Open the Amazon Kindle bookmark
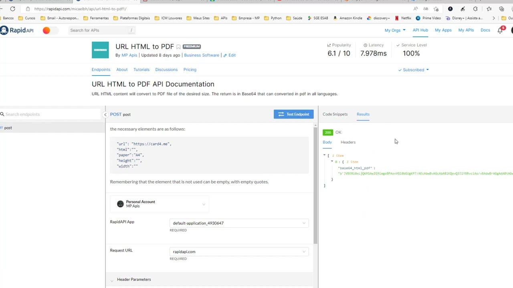This screenshot has height=288, width=513. click(347, 18)
